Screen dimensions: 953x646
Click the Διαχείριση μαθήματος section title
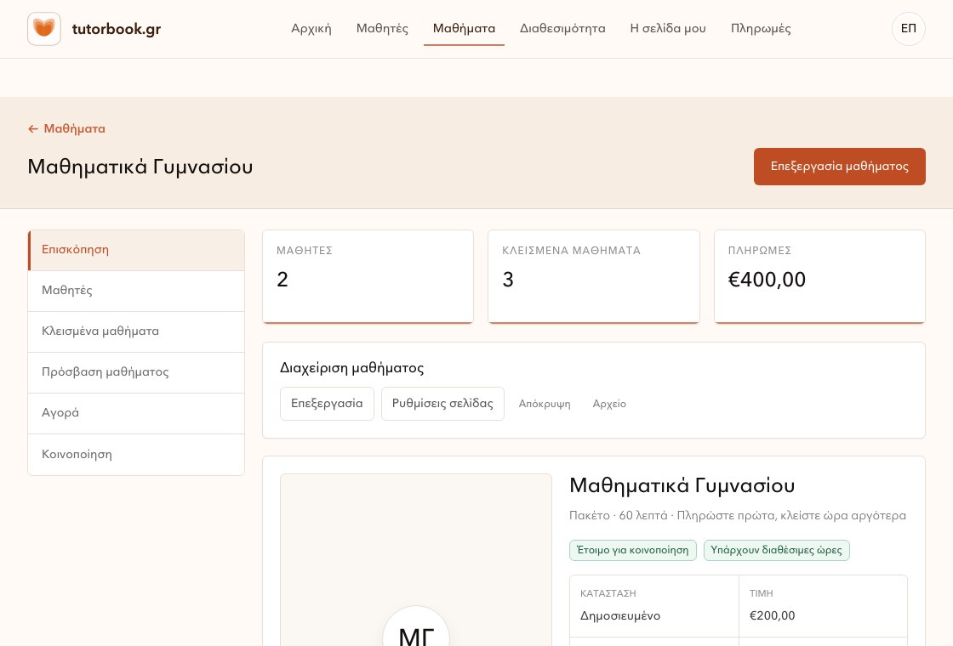pyautogui.click(x=352, y=368)
